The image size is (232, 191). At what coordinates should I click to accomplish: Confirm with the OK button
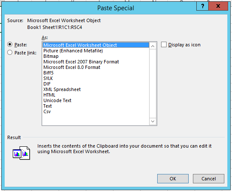coord(173,179)
